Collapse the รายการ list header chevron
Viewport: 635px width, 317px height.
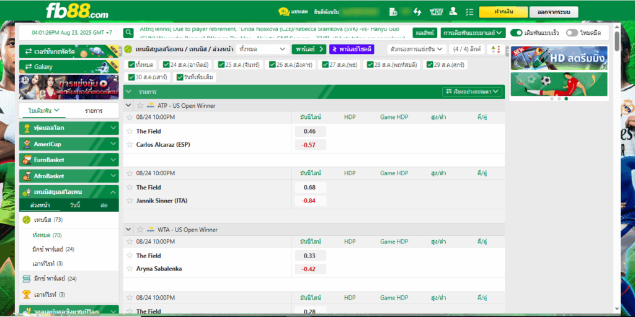[x=129, y=92]
